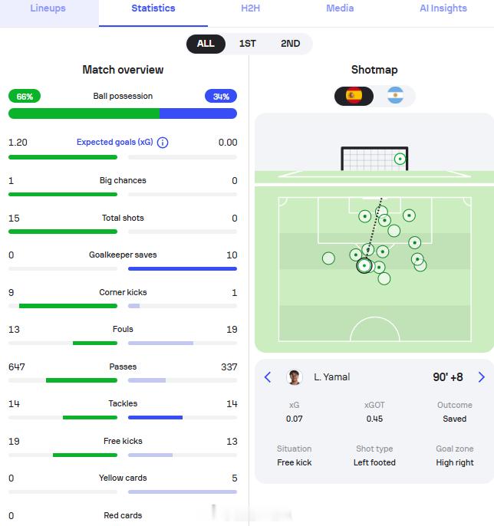
Task: Show 1ST half statistics
Action: (x=247, y=44)
